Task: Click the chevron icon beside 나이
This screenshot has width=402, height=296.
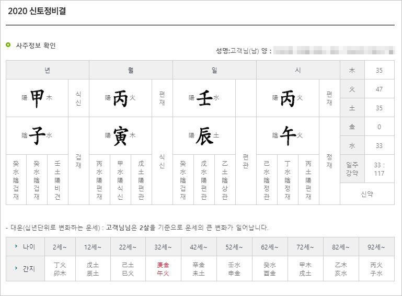Action: (16, 246)
